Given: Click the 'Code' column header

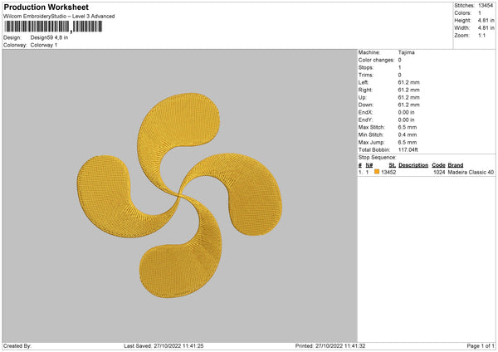Looking at the screenshot, I should point(438,165).
